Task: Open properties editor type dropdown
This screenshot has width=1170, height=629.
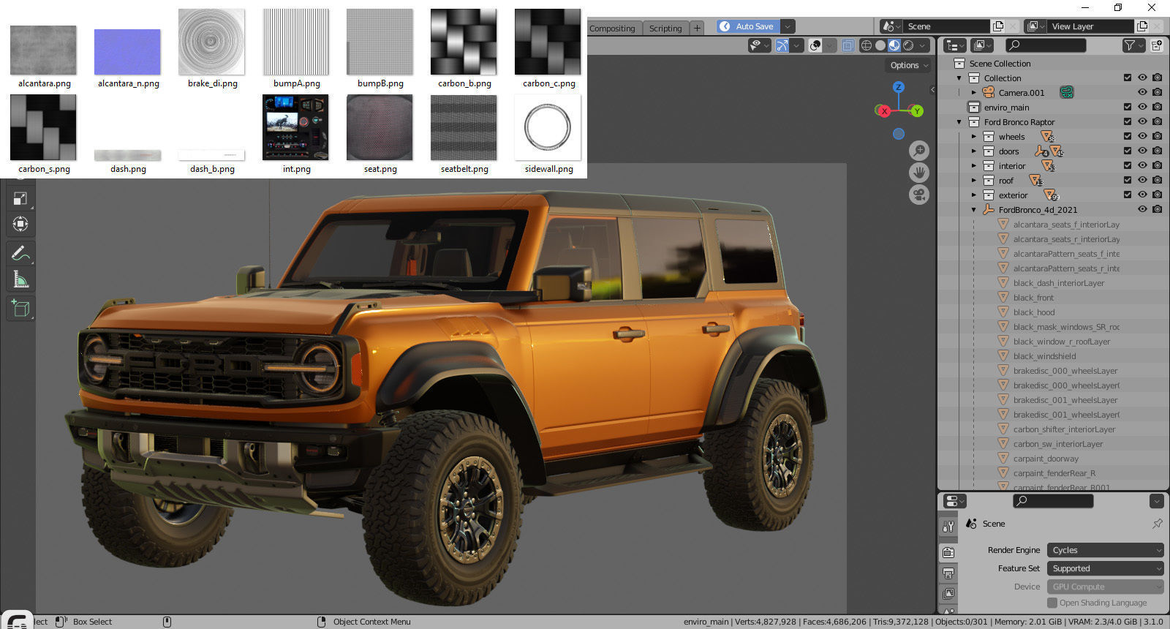Action: click(955, 501)
